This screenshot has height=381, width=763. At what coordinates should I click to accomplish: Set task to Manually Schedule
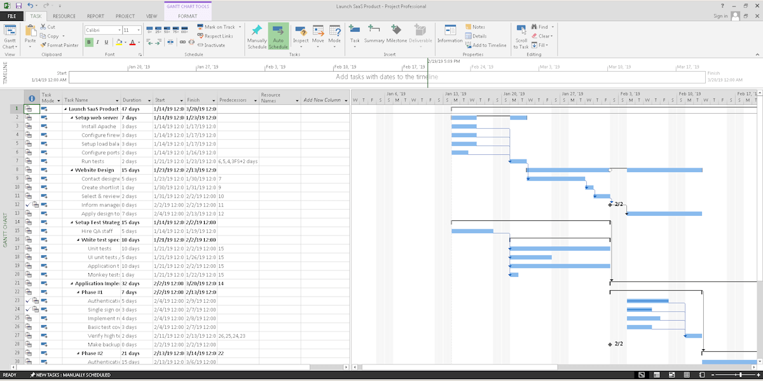(x=257, y=37)
